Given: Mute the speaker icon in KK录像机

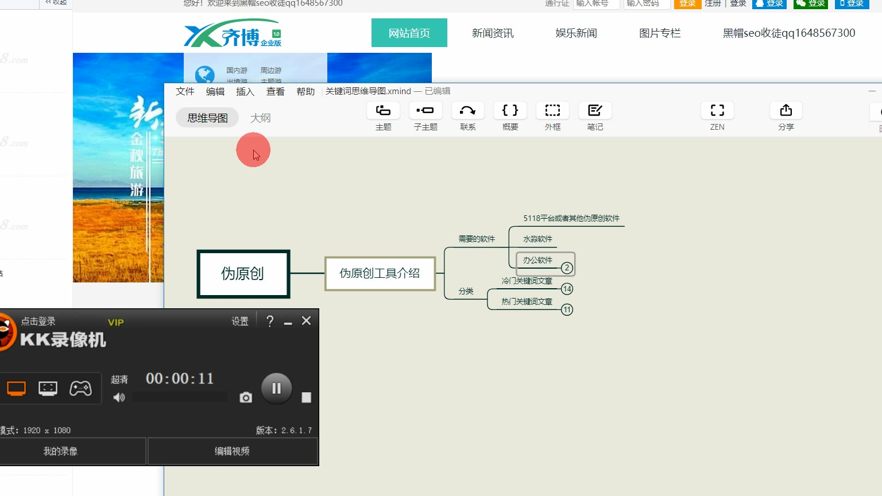Looking at the screenshot, I should [x=119, y=397].
